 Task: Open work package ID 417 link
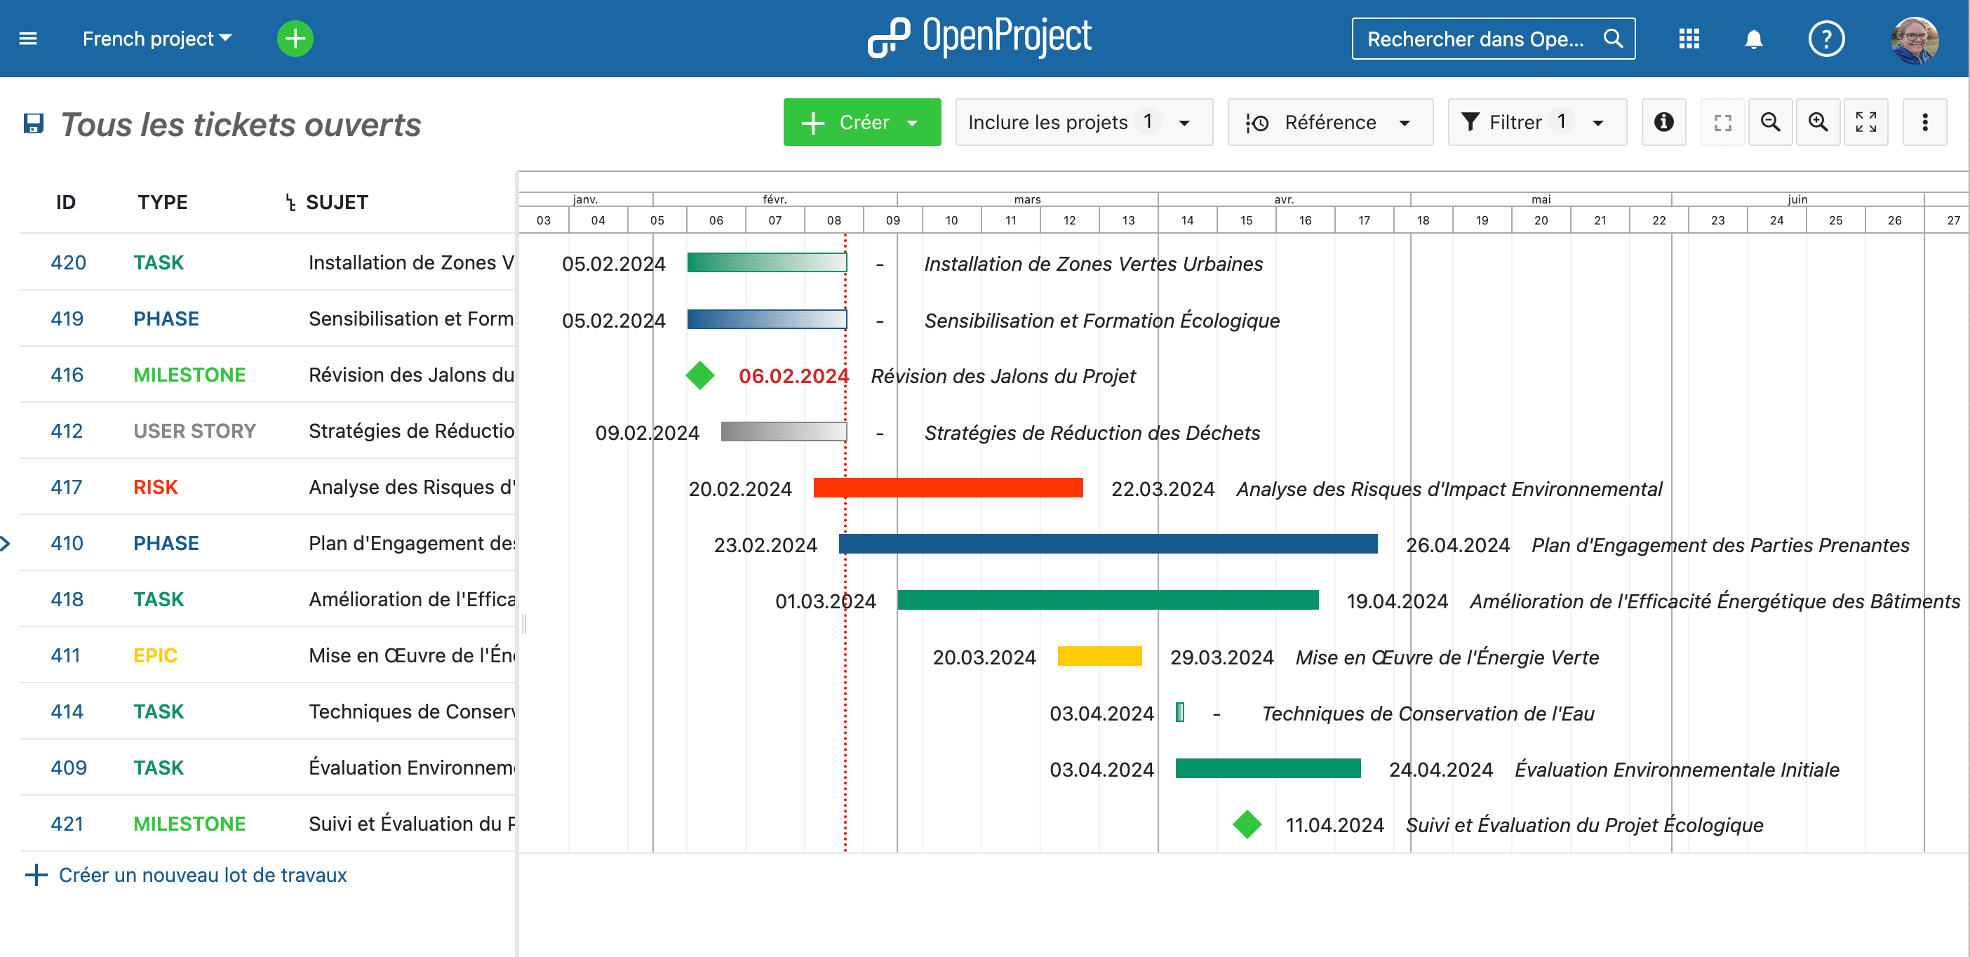click(x=67, y=486)
